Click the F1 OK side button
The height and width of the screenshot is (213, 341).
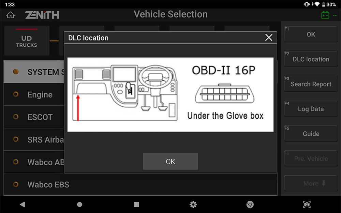coord(311,34)
